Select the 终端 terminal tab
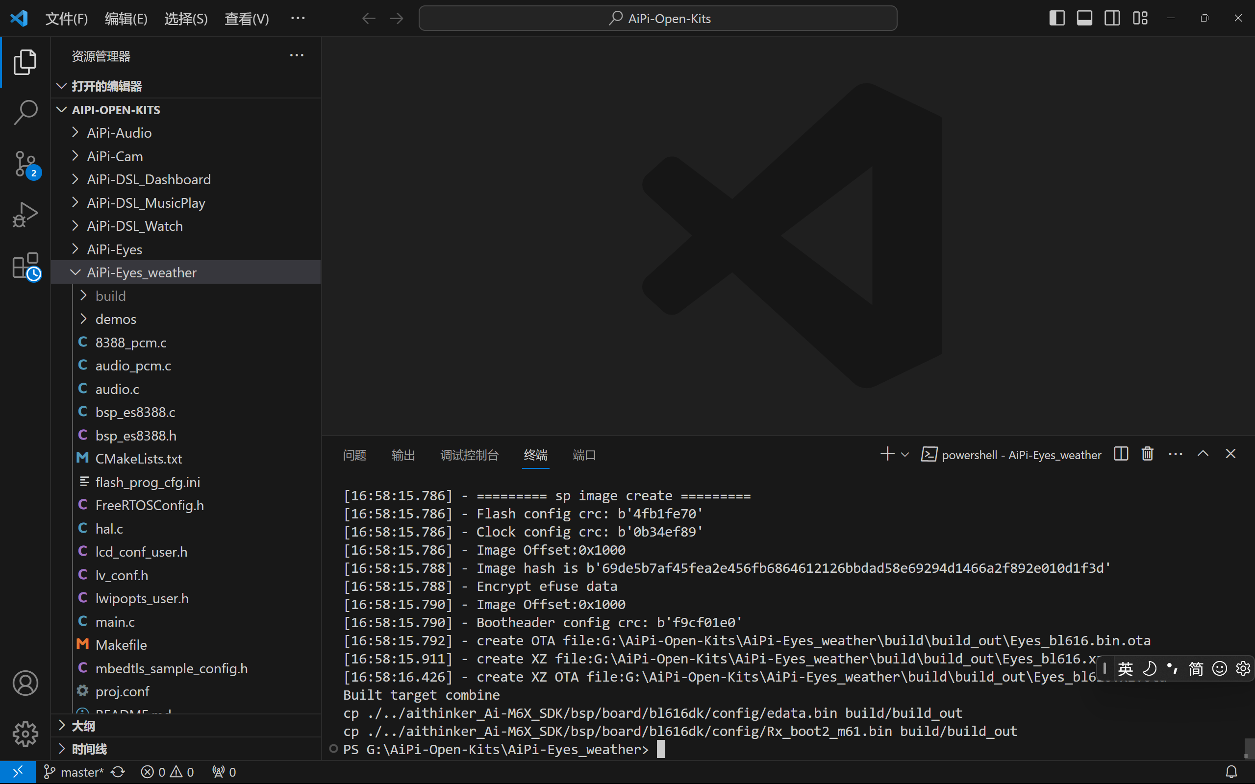This screenshot has height=784, width=1255. tap(536, 455)
